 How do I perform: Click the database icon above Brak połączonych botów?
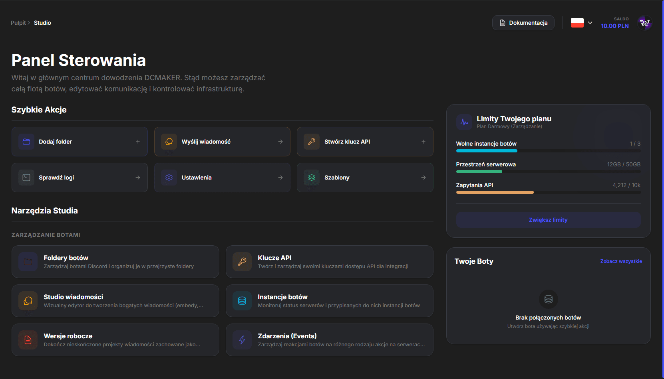pos(549,299)
